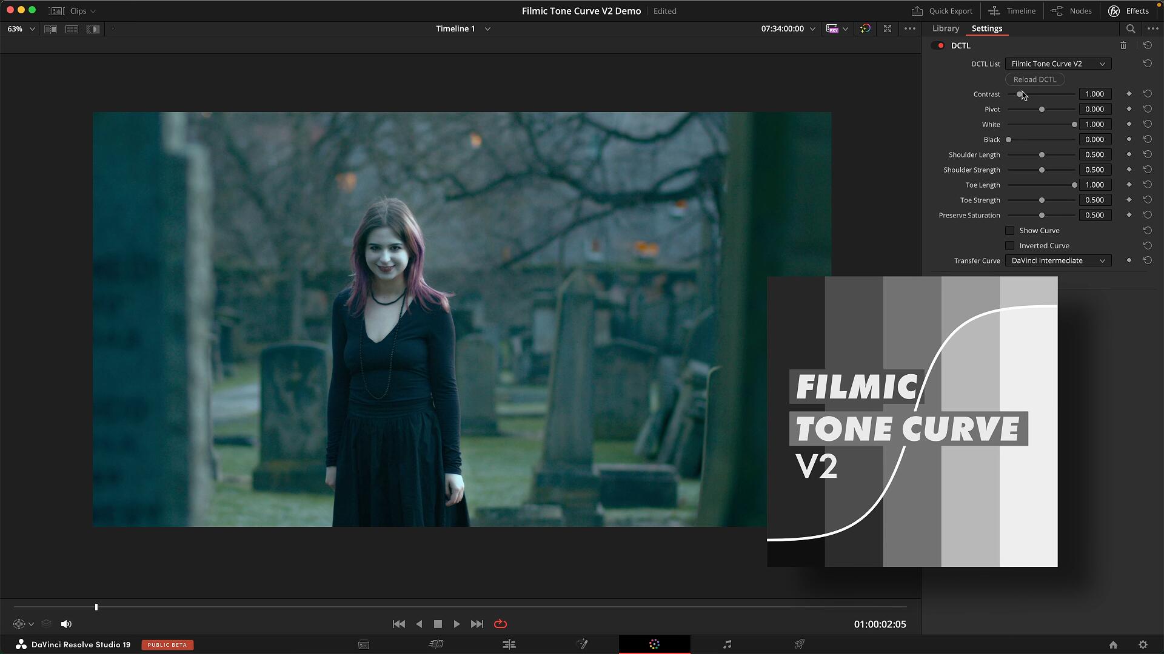The image size is (1164, 654).
Task: Click the Quick Export icon
Action: pyautogui.click(x=917, y=10)
